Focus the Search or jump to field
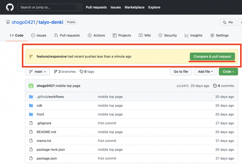Screen dimensions: 242x165 click(x=50, y=7)
